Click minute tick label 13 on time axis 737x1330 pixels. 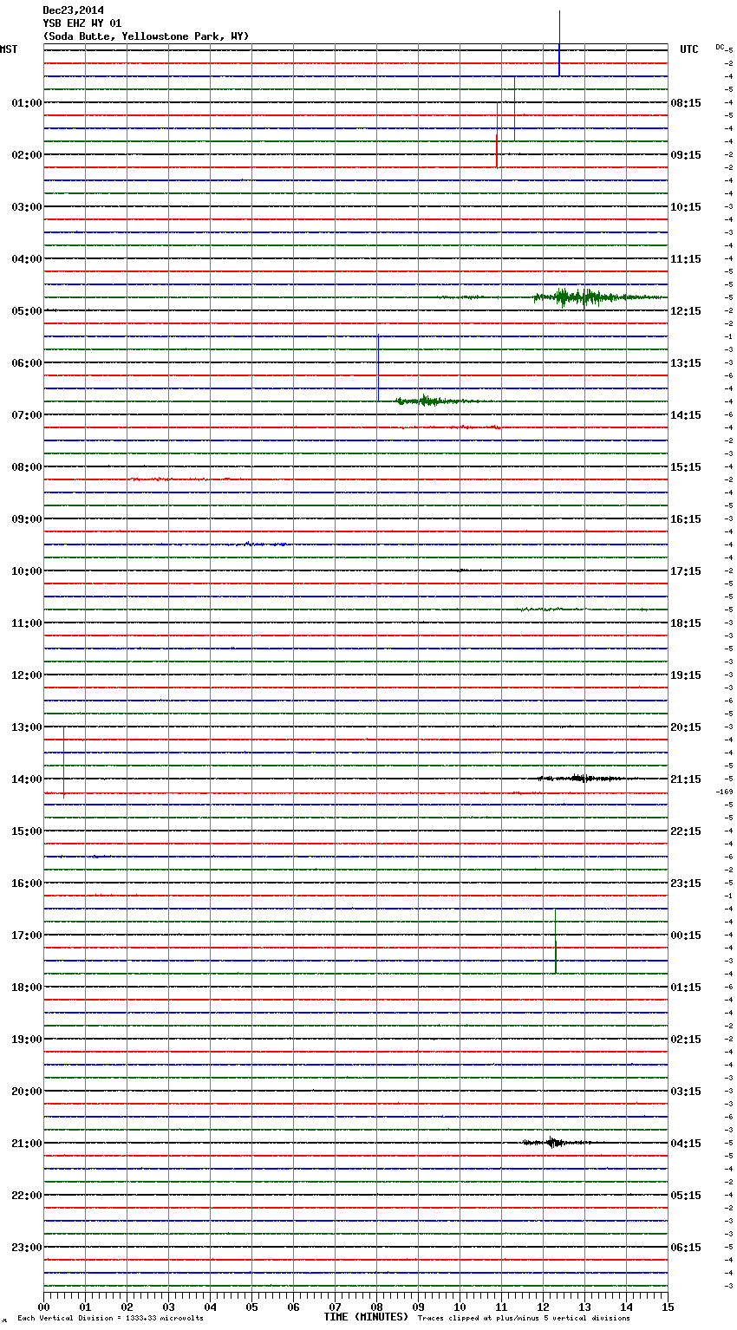pos(584,1307)
